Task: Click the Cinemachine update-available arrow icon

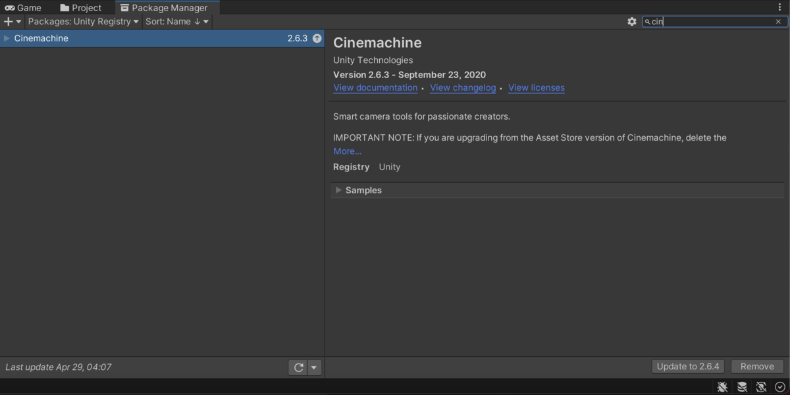Action: coord(317,38)
